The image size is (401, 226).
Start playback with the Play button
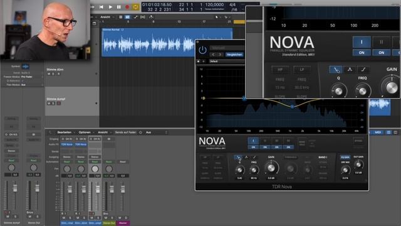(110, 7)
